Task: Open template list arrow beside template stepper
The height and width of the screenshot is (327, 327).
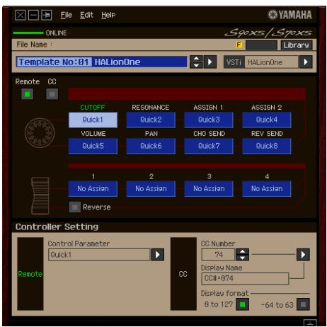Action: pos(210,62)
